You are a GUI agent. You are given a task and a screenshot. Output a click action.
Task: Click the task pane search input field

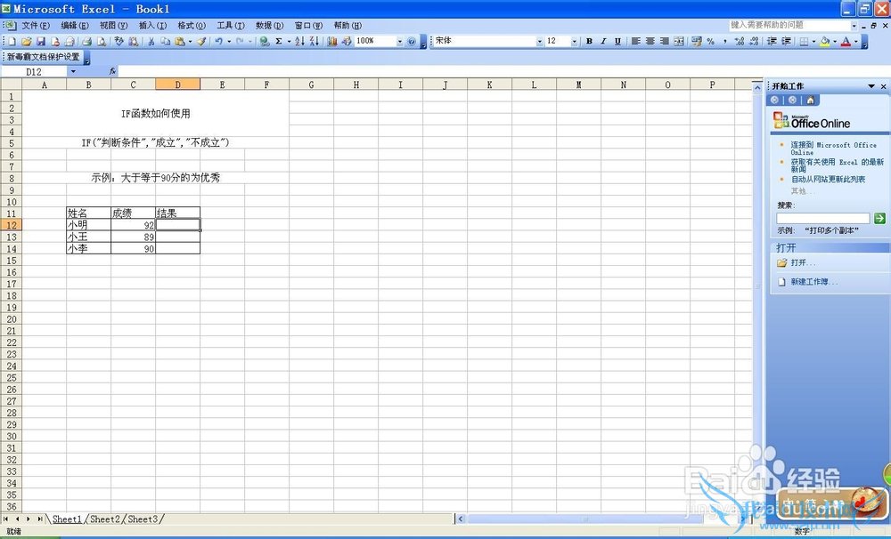[x=822, y=219]
